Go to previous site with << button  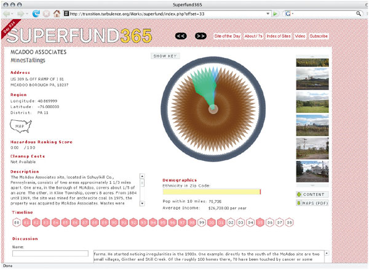[x=181, y=36]
